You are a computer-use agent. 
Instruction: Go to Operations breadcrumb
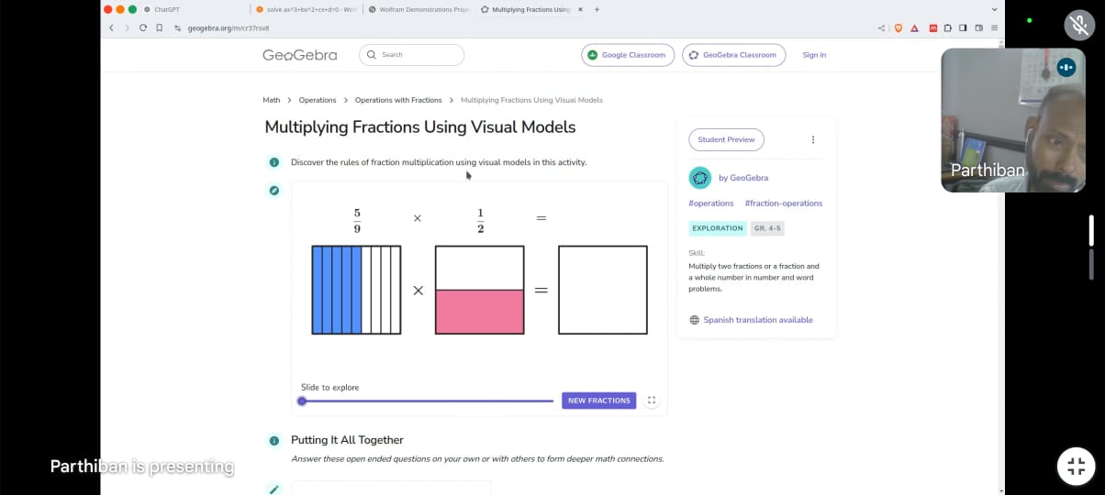pos(318,100)
